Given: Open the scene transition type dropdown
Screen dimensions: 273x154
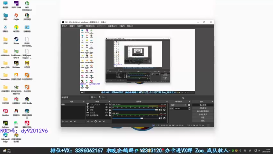Looking at the screenshot, I should 178,105.
